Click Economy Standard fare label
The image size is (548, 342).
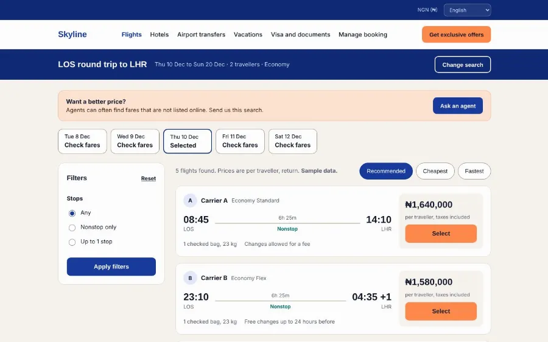click(x=256, y=201)
